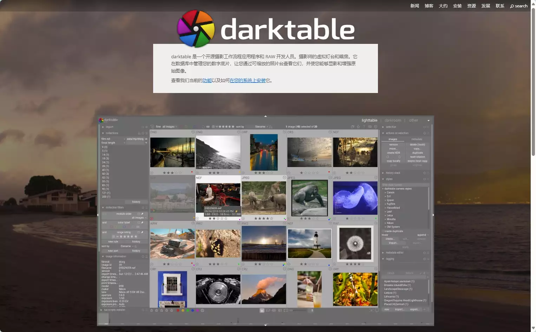Collapse the left panel with its arrow handle
Image resolution: width=536 pixels, height=332 pixels.
coord(98,215)
